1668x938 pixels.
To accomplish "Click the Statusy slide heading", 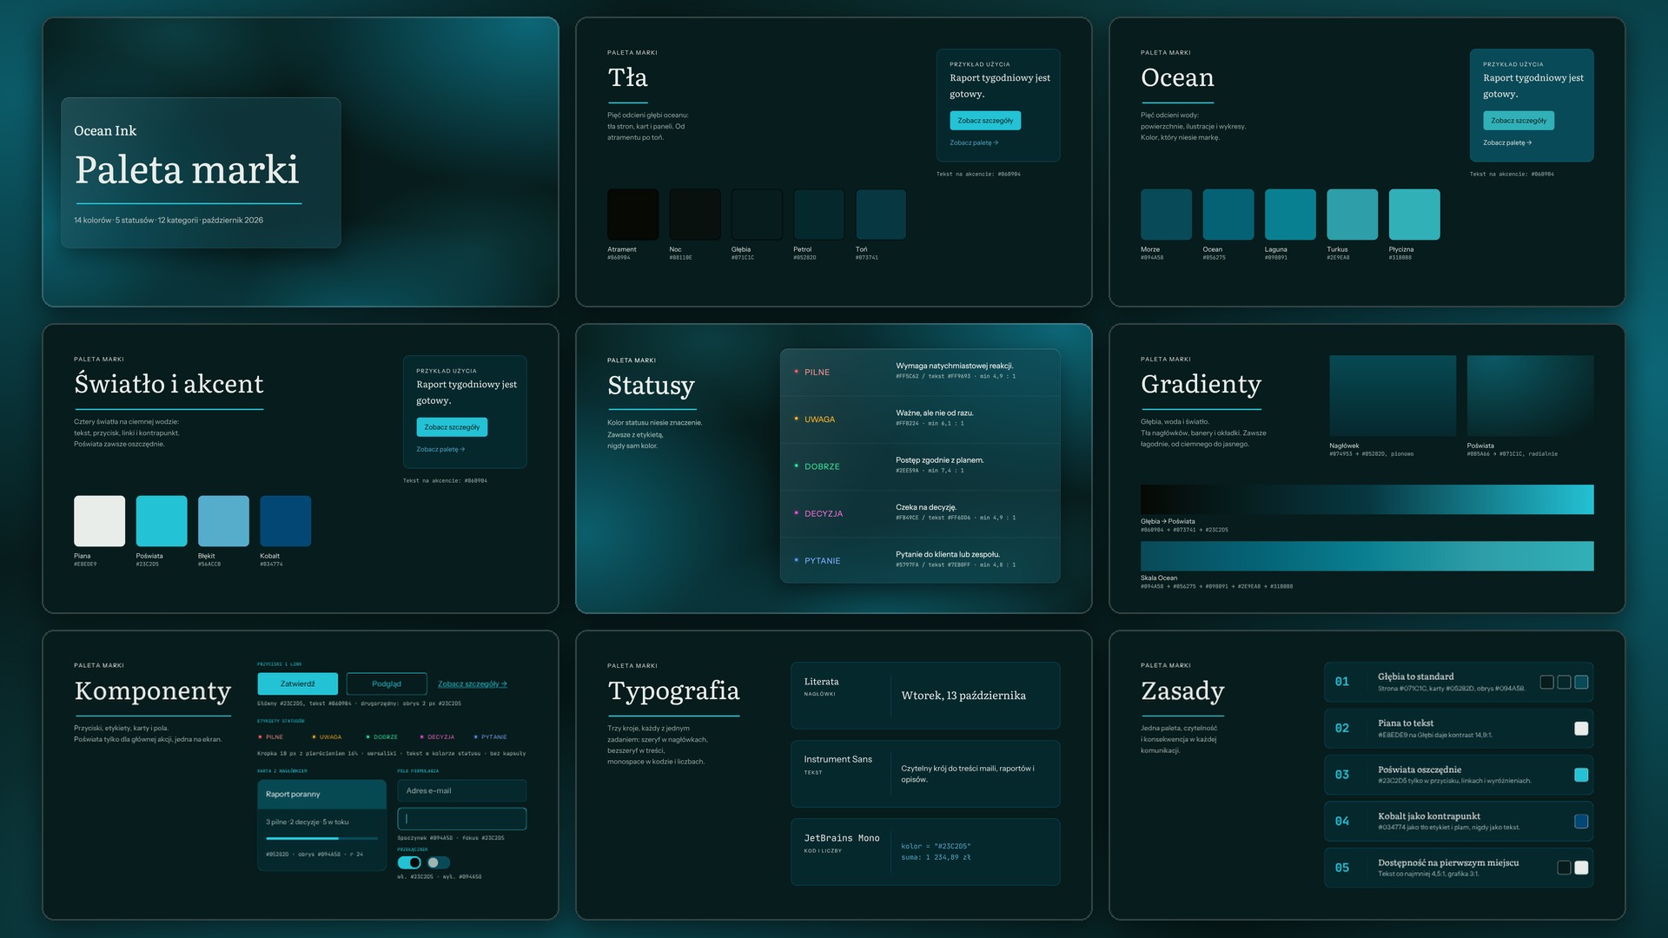I will pyautogui.click(x=651, y=385).
